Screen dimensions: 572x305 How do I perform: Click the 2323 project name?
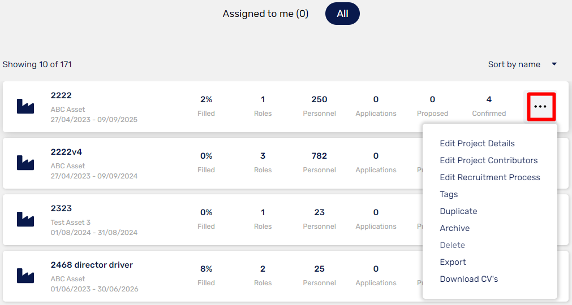(61, 208)
